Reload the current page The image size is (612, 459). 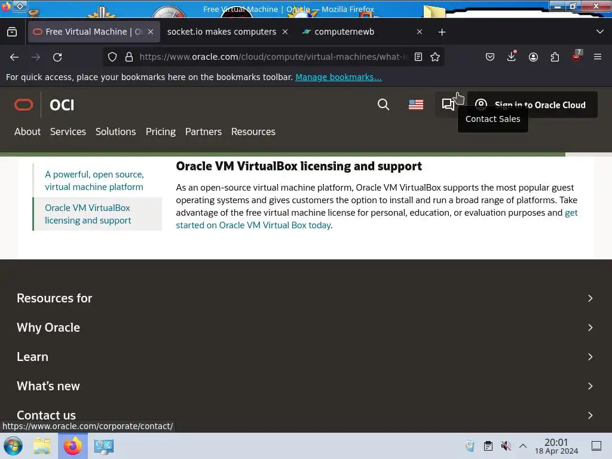(57, 57)
